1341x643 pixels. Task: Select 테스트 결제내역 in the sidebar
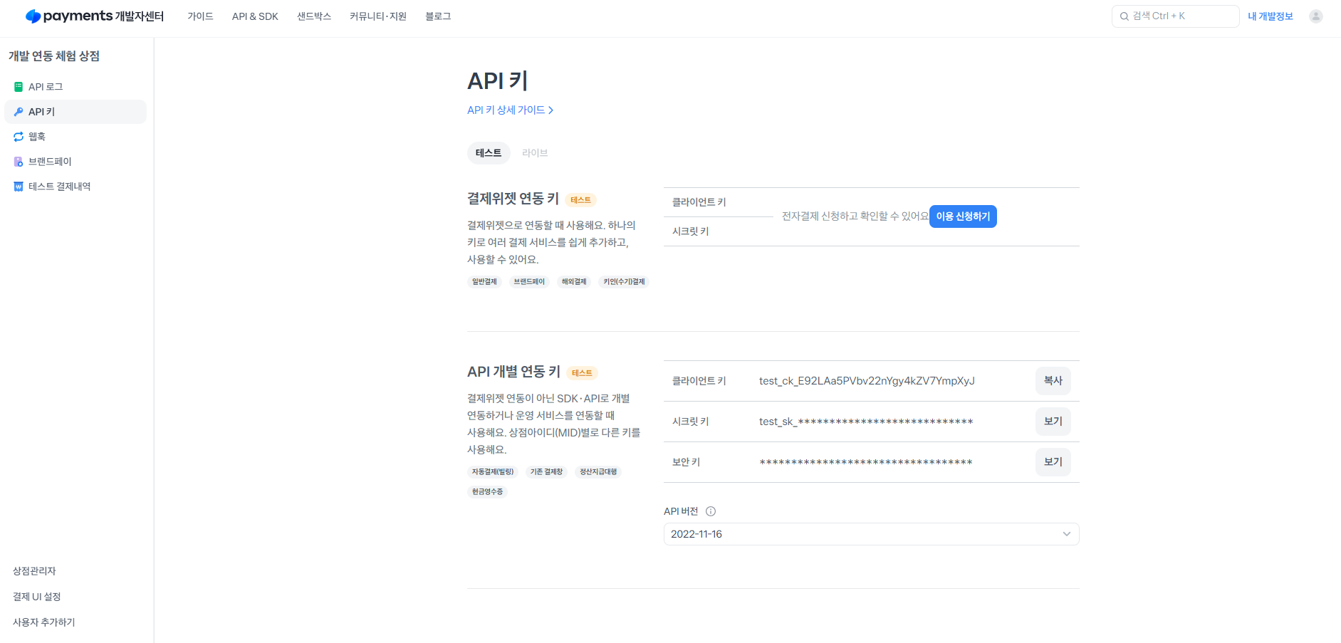pos(75,187)
